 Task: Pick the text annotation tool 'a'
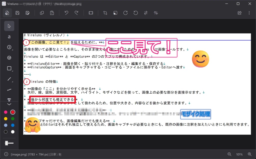[x=9, y=37]
